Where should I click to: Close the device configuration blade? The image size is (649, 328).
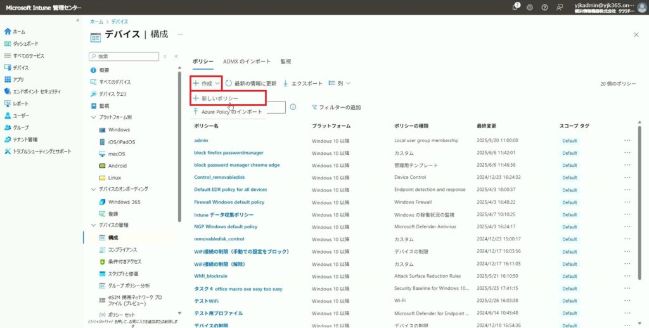(636, 35)
